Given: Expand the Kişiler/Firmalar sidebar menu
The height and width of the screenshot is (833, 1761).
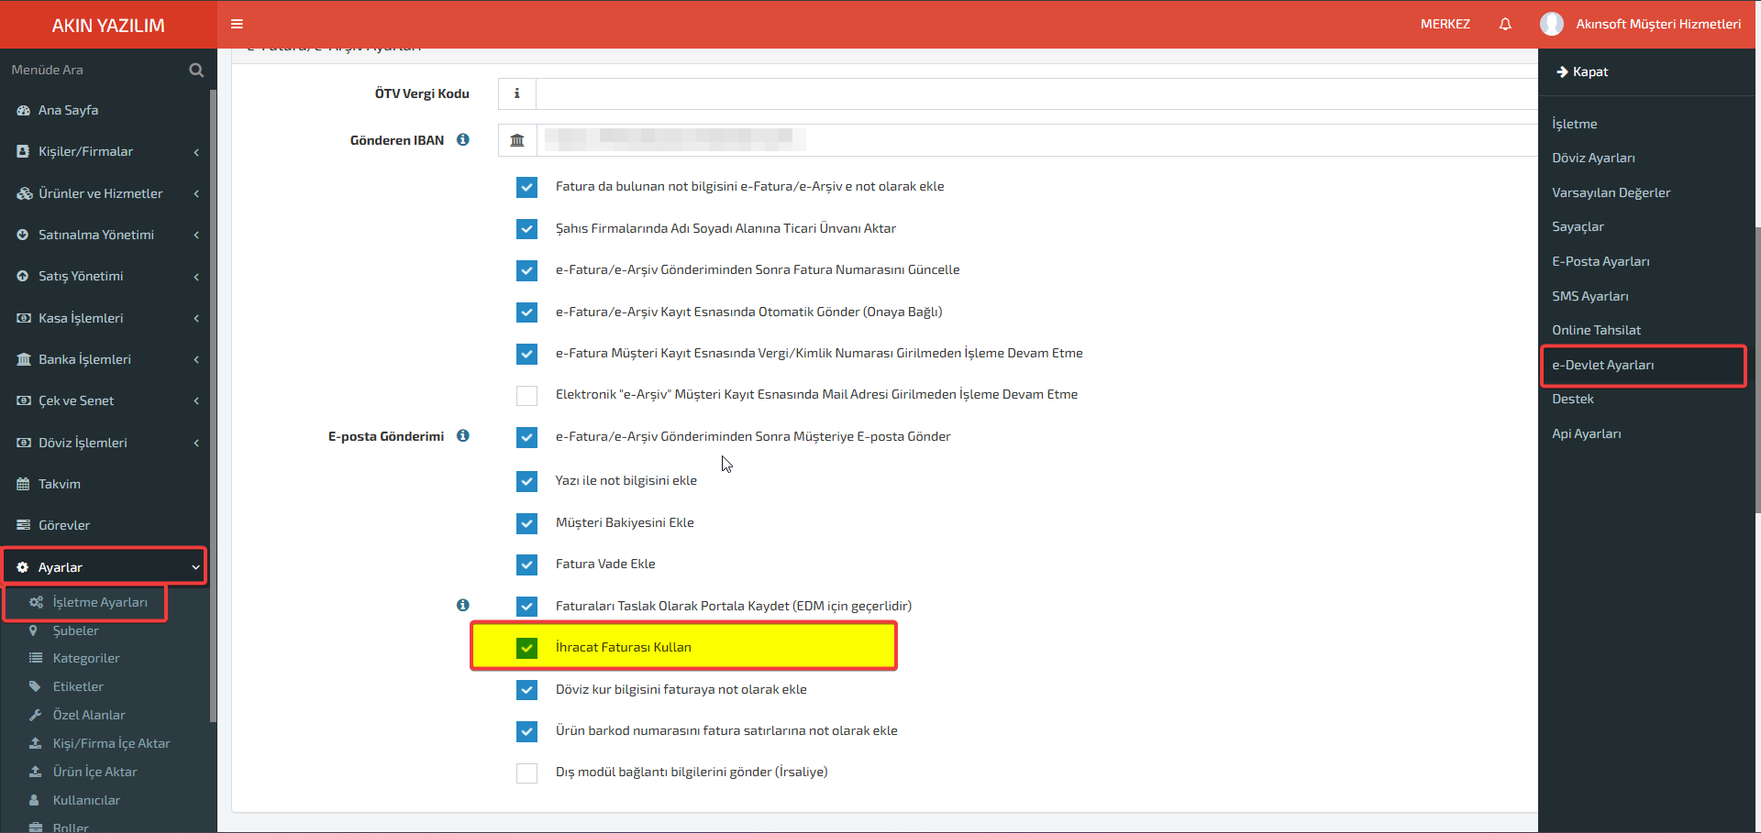Looking at the screenshot, I should 108,151.
